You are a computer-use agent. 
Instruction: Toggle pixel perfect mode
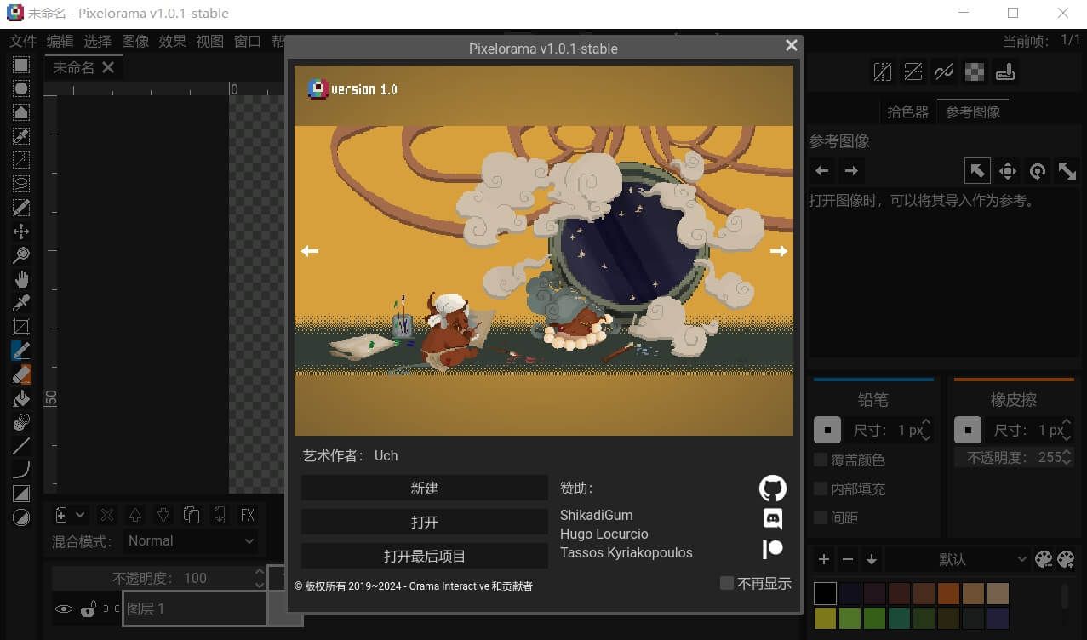click(x=944, y=72)
